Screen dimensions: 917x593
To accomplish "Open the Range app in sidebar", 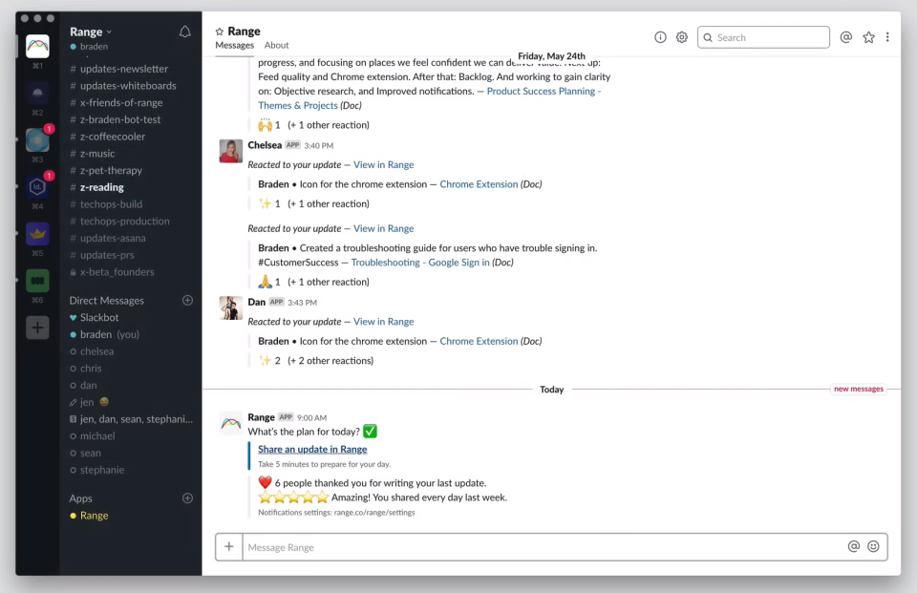I will pos(94,516).
